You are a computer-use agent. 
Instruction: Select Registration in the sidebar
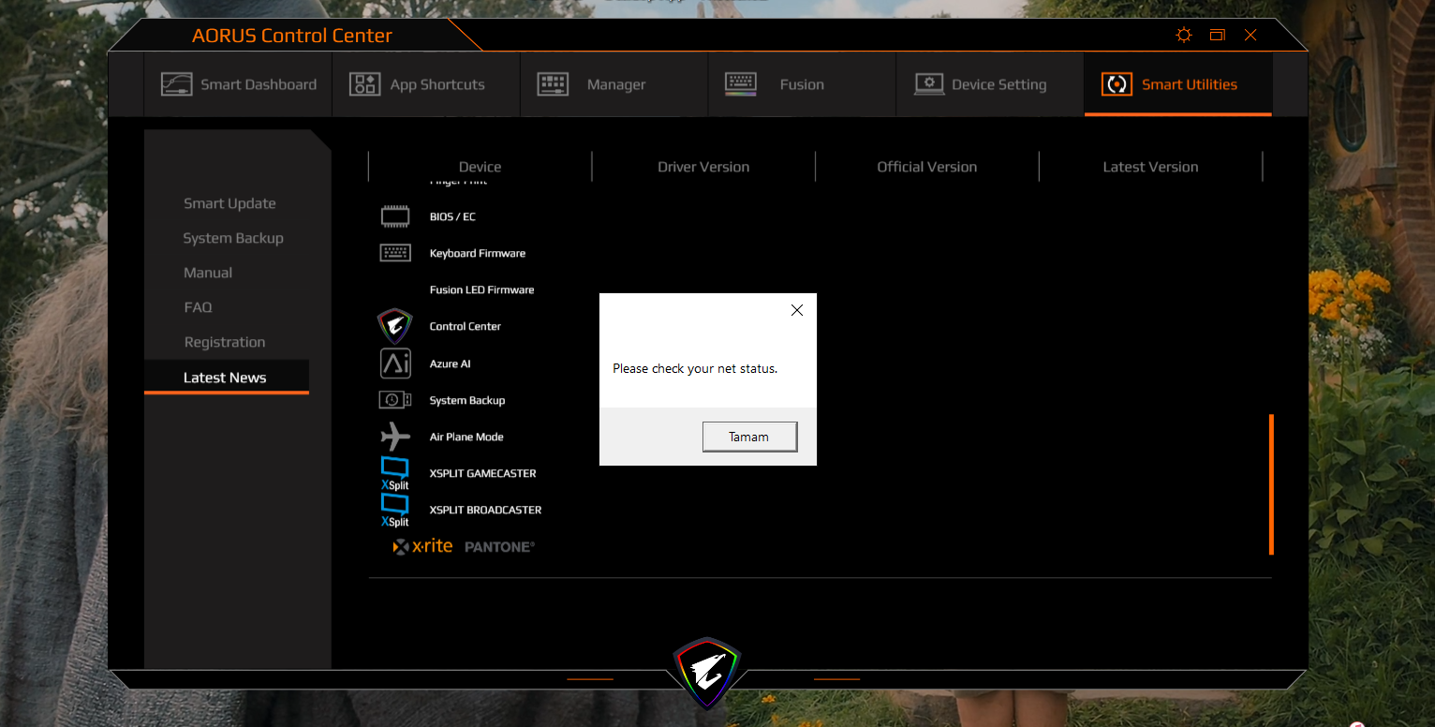pos(225,342)
